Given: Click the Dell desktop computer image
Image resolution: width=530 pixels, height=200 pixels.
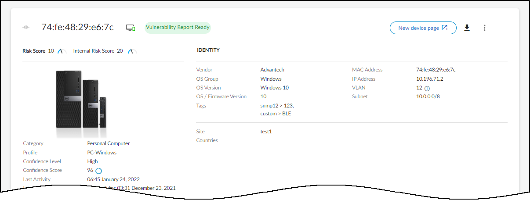Looking at the screenshot, I should pos(81,100).
